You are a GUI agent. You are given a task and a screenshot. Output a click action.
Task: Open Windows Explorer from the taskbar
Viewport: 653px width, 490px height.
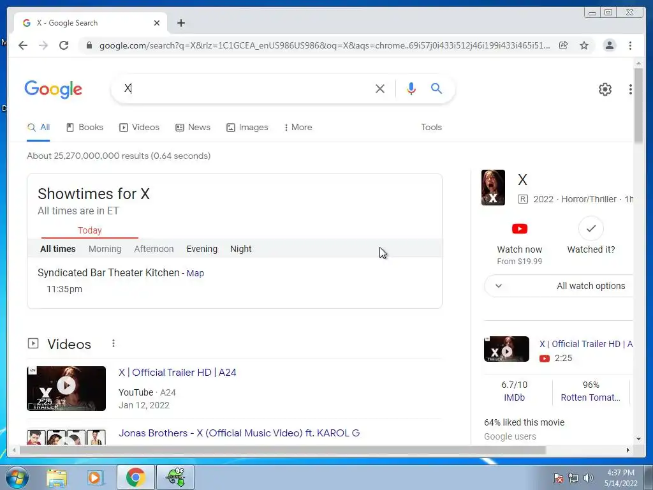click(x=57, y=477)
